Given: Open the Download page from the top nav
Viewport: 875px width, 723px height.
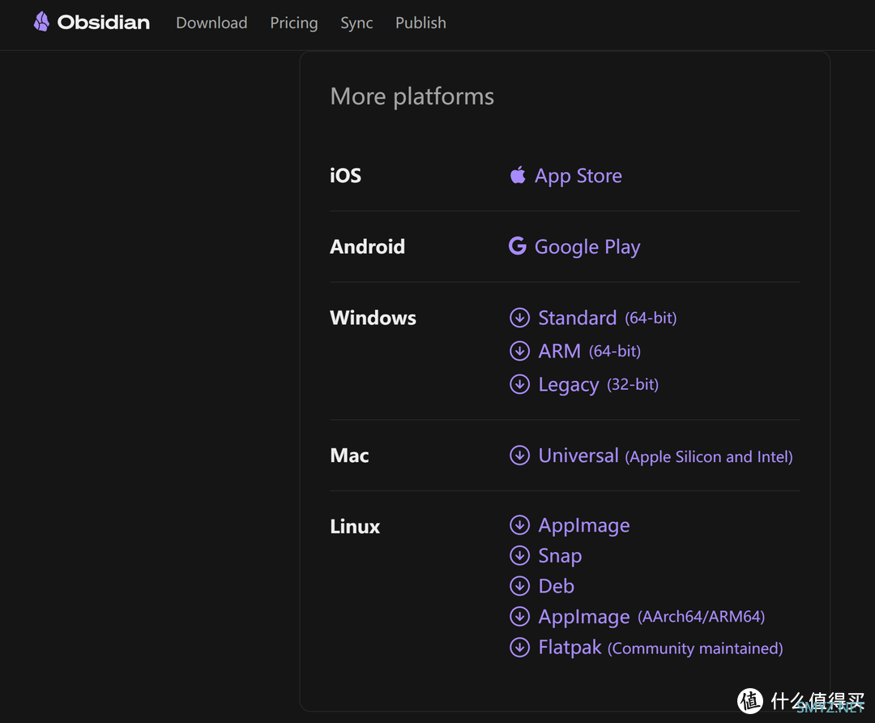Looking at the screenshot, I should pos(211,23).
